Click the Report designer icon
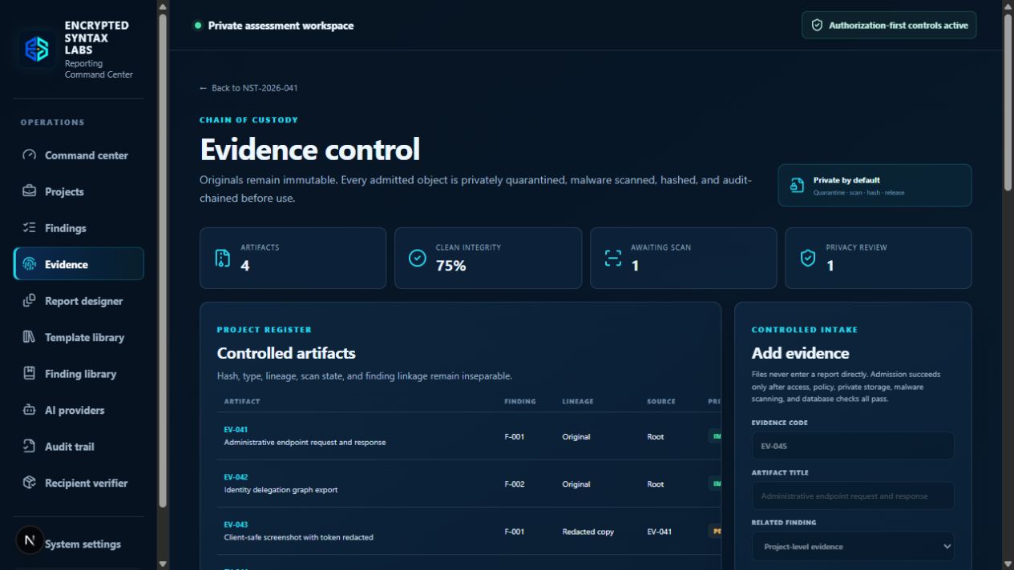Screen dimensions: 1014x570 click(30, 301)
